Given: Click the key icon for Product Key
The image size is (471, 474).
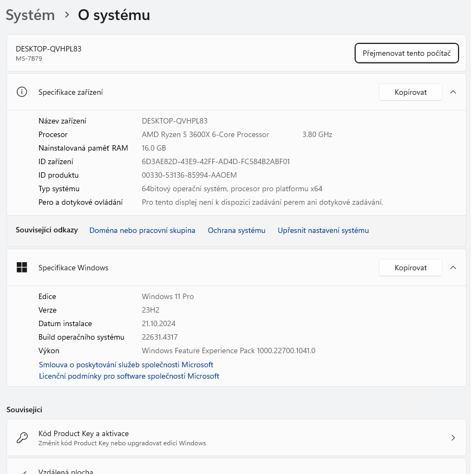Looking at the screenshot, I should pyautogui.click(x=22, y=437).
